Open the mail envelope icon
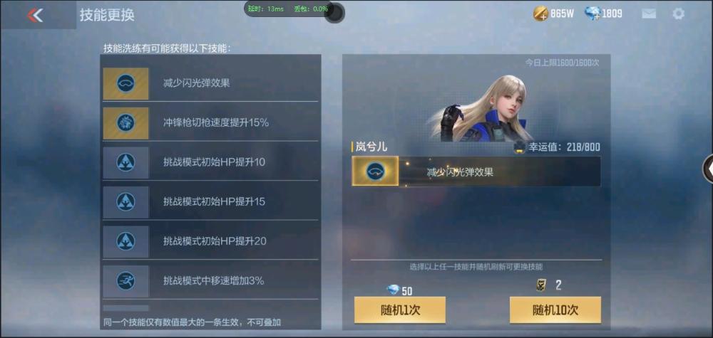Screen dimensions: 713x338 [x=648, y=14]
